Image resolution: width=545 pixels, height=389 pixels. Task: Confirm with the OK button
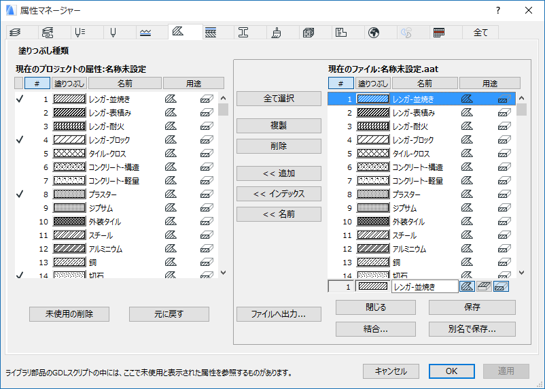pos(451,371)
